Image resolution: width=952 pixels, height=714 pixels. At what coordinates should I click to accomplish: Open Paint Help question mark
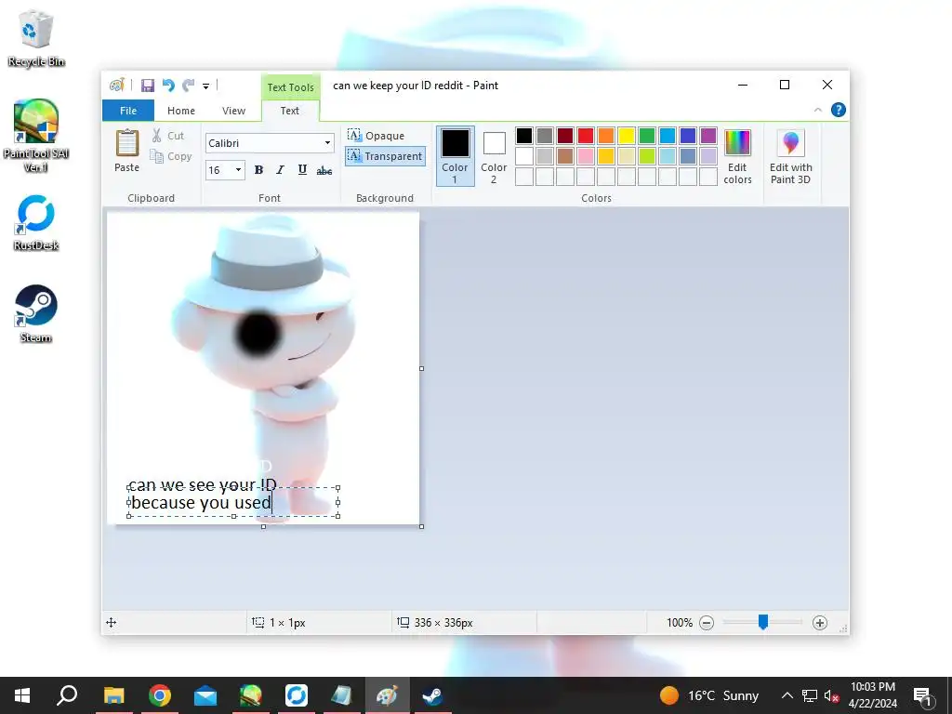[x=839, y=110]
